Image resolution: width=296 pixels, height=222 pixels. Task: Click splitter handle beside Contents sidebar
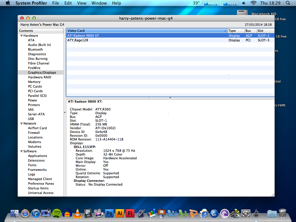tap(65, 112)
